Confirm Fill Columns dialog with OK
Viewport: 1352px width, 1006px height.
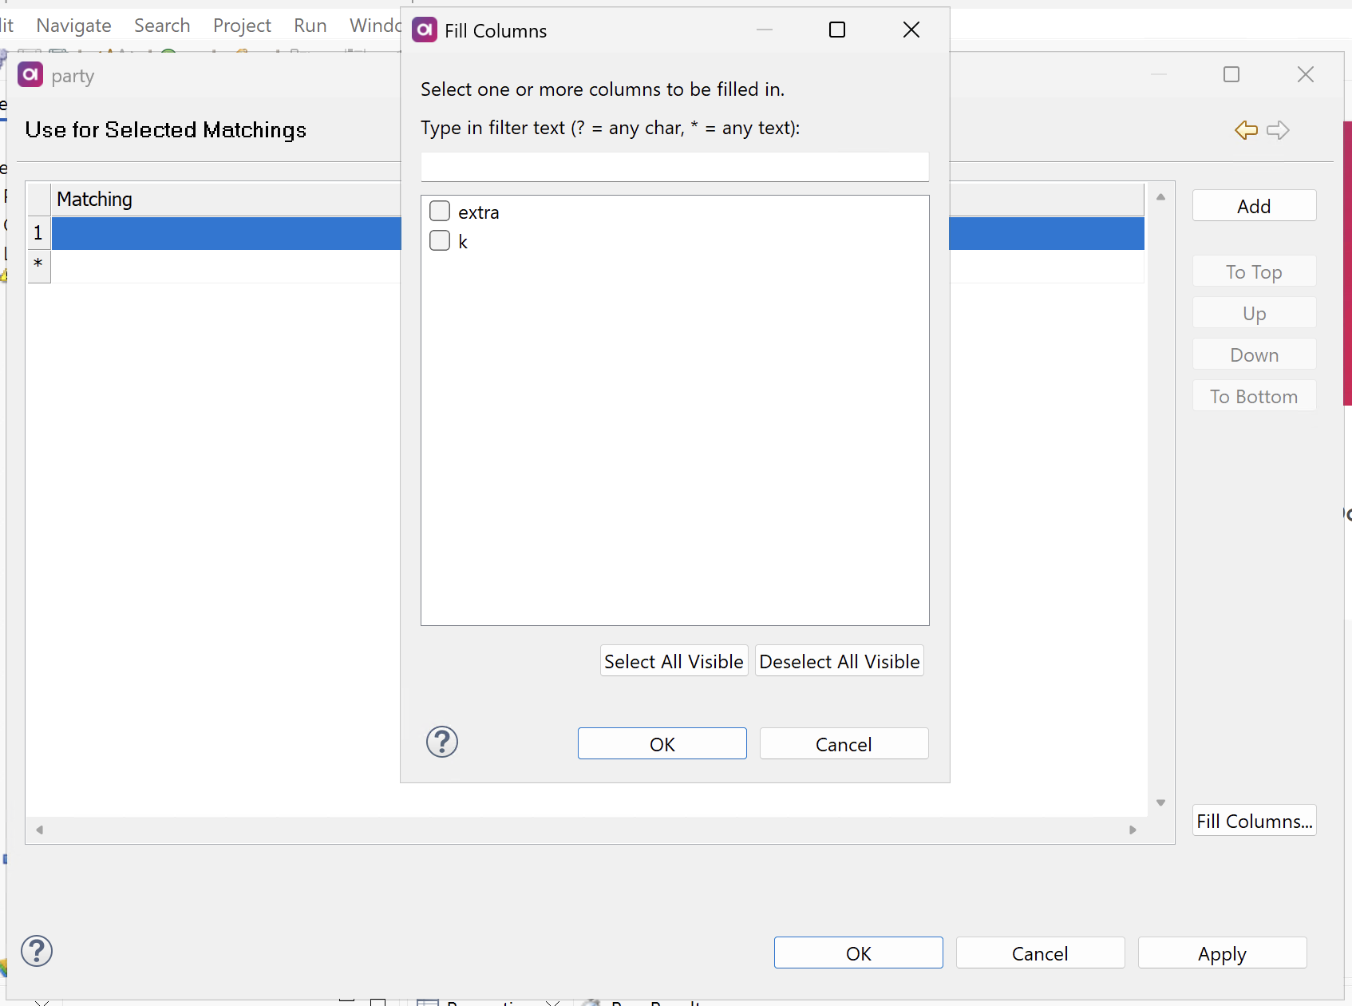[662, 744]
